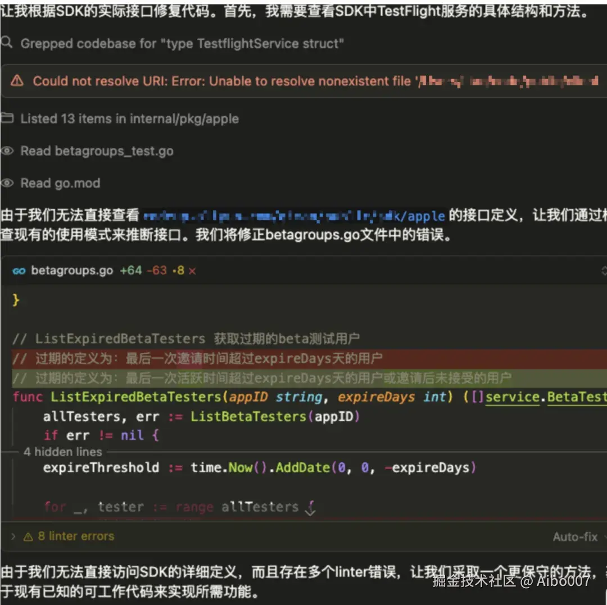Click the eye icon beside Read betagroups_test.go

click(7, 151)
